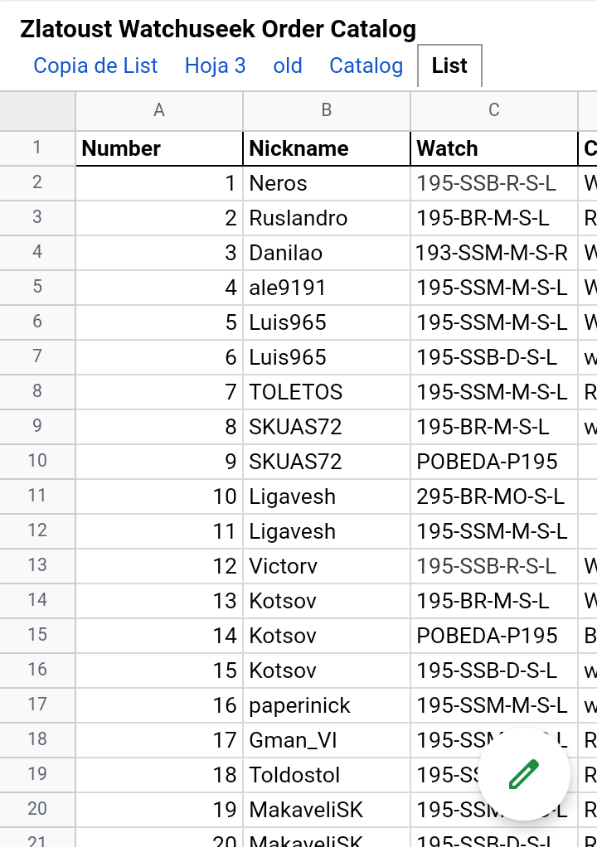Select the List sheet tab
Screen dimensions: 597x857
[449, 66]
